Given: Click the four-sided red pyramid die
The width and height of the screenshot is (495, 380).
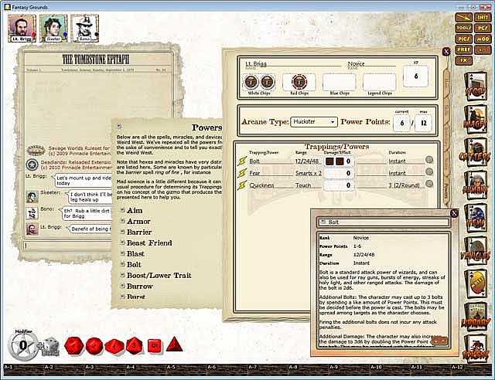Looking at the screenshot, I should coord(174,344).
